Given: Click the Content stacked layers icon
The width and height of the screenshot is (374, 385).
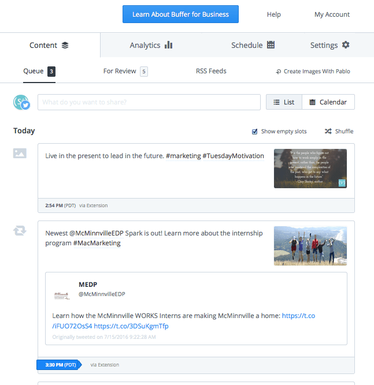Looking at the screenshot, I should (x=65, y=45).
